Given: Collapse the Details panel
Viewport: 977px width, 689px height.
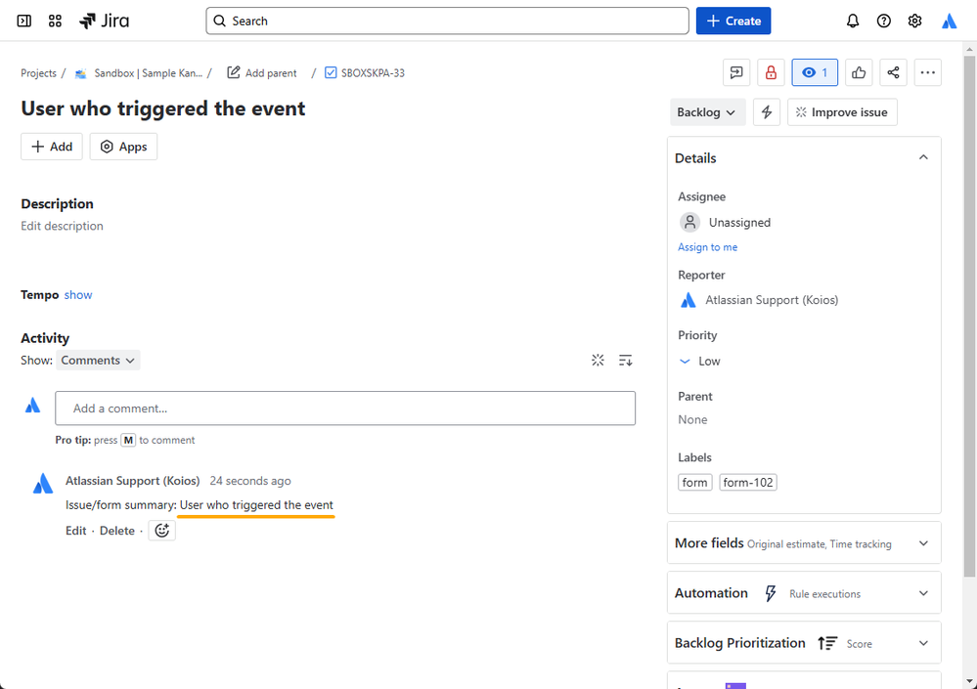Looking at the screenshot, I should (923, 157).
